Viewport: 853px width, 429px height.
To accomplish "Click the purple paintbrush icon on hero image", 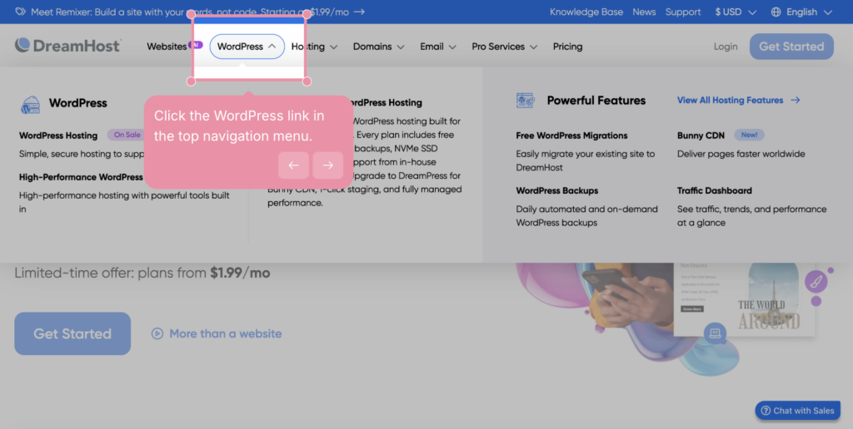I will 816,282.
